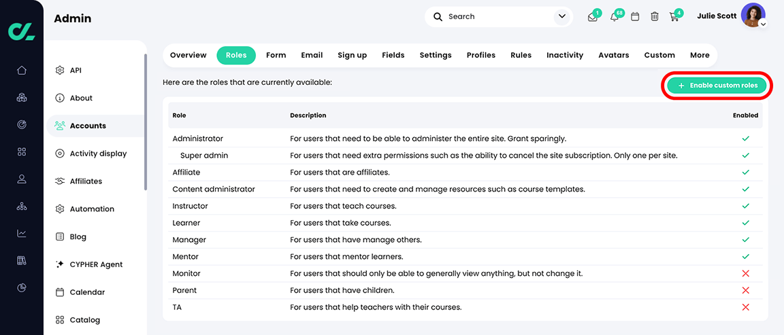Open the user icon in left rail
Image resolution: width=784 pixels, height=335 pixels.
click(22, 179)
